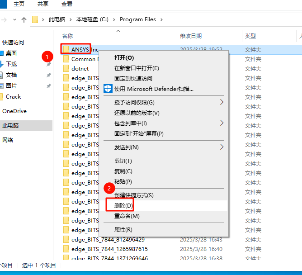Select edge_BITS_7844_1265987615 folder name
302x275 pixels.
coord(109,249)
